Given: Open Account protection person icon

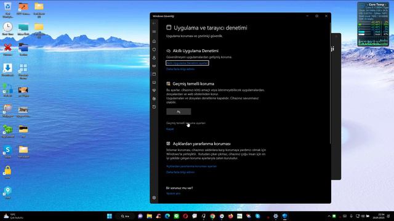Looking at the screenshot, I should (x=155, y=58).
